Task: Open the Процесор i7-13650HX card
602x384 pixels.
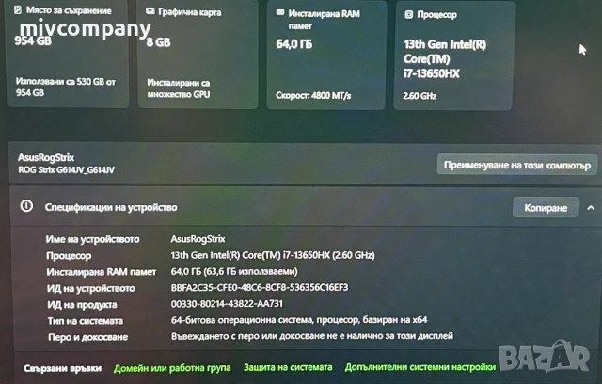Action: [453, 56]
